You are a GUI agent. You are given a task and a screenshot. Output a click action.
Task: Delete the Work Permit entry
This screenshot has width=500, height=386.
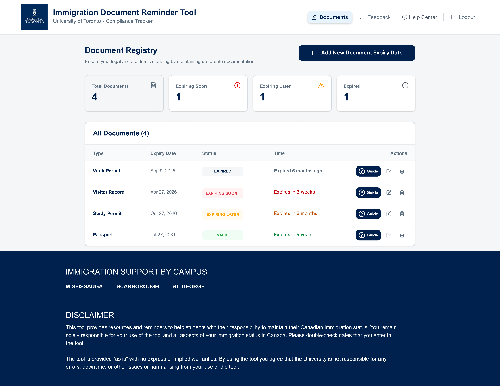402,171
